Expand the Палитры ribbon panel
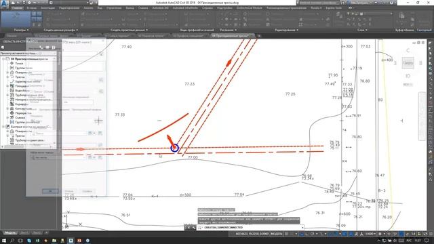The width and height of the screenshot is (434, 244). coord(21,30)
